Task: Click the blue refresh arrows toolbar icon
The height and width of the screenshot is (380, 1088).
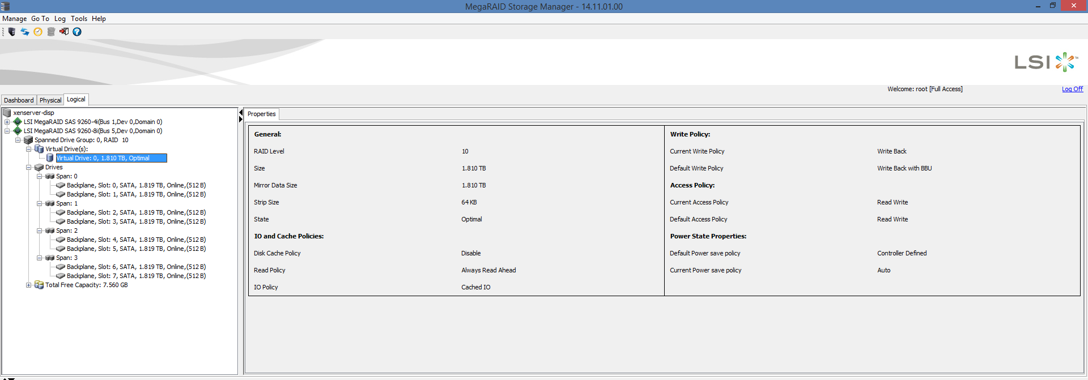Action: coord(25,32)
